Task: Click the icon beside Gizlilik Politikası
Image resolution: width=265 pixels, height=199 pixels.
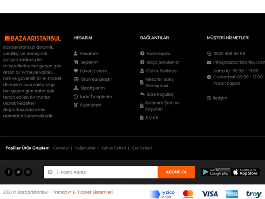Action: (x=142, y=71)
